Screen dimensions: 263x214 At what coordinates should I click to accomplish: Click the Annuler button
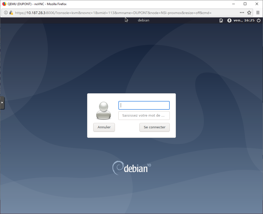(x=104, y=127)
